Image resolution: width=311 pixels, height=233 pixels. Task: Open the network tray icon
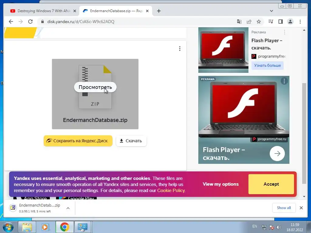tap(264, 227)
